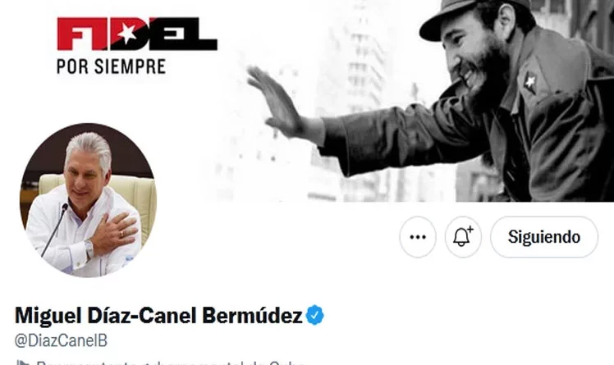Click the plus sign on the bell icon
This screenshot has height=365, width=614.
[470, 229]
